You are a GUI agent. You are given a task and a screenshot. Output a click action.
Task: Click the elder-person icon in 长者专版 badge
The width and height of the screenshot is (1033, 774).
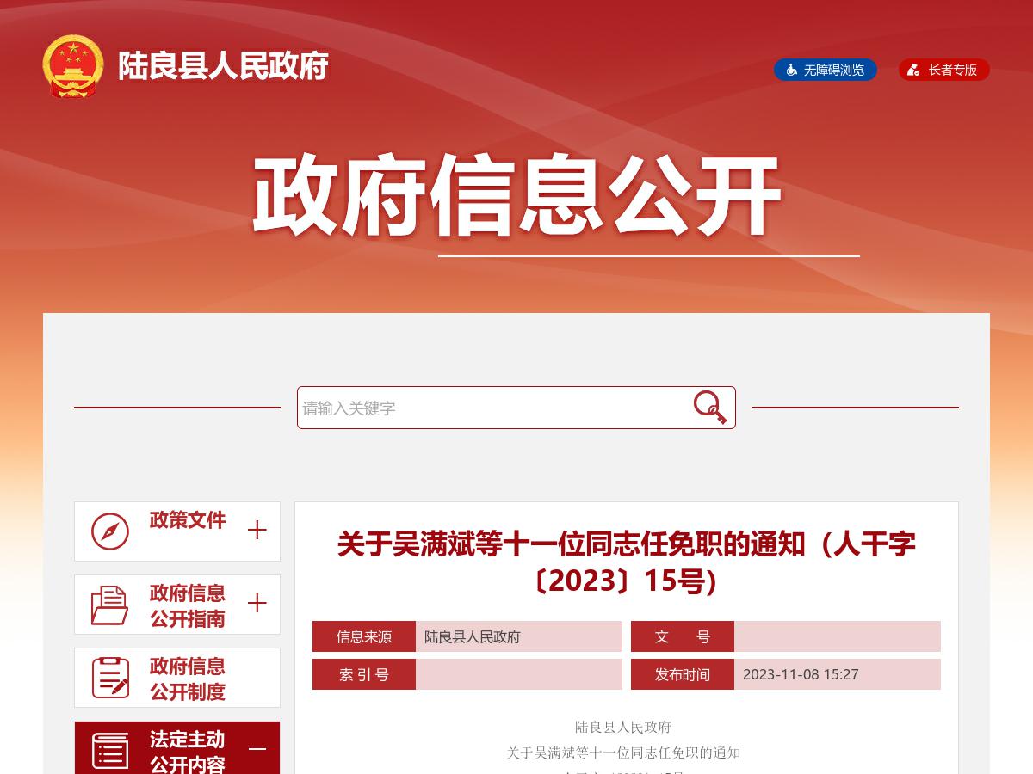(914, 70)
